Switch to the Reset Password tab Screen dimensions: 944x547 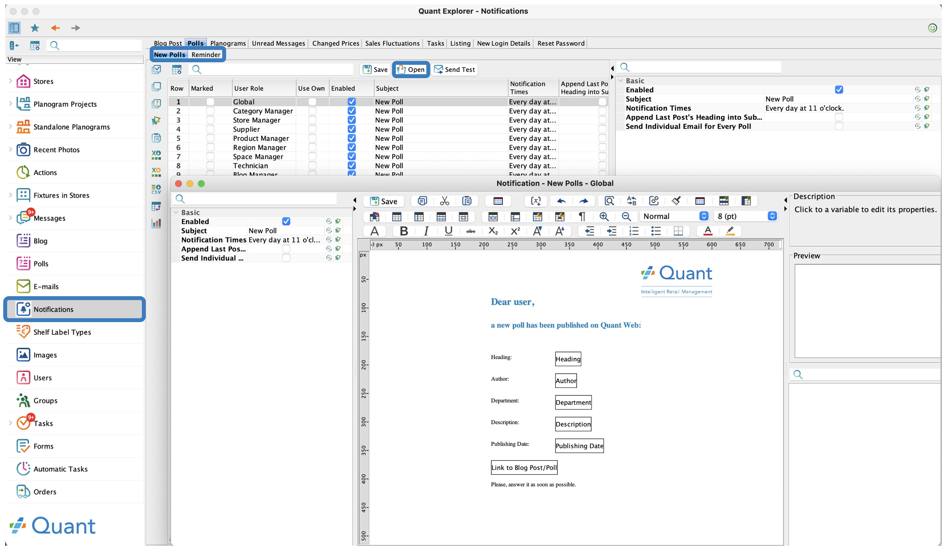point(561,43)
